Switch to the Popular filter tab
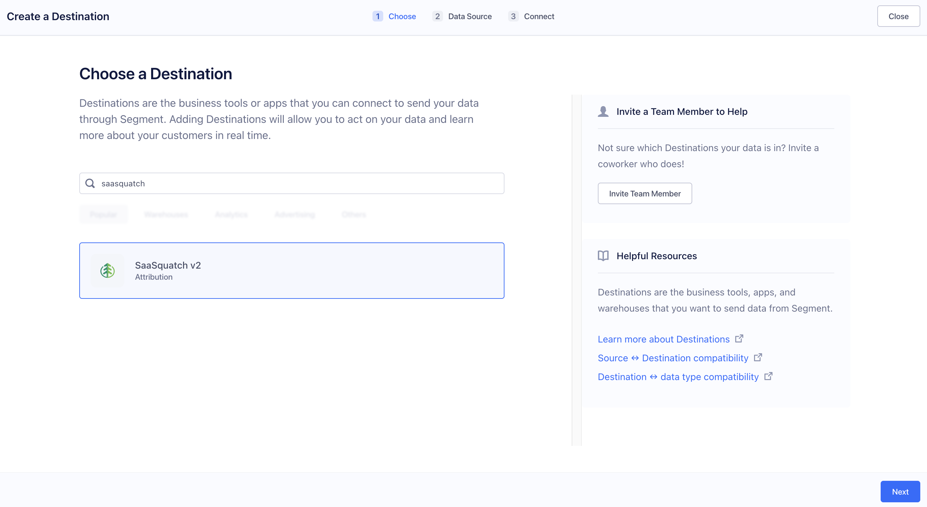 103,214
